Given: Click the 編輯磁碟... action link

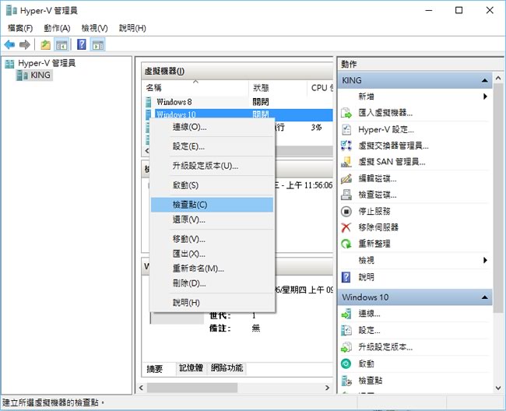Looking at the screenshot, I should click(x=378, y=178).
